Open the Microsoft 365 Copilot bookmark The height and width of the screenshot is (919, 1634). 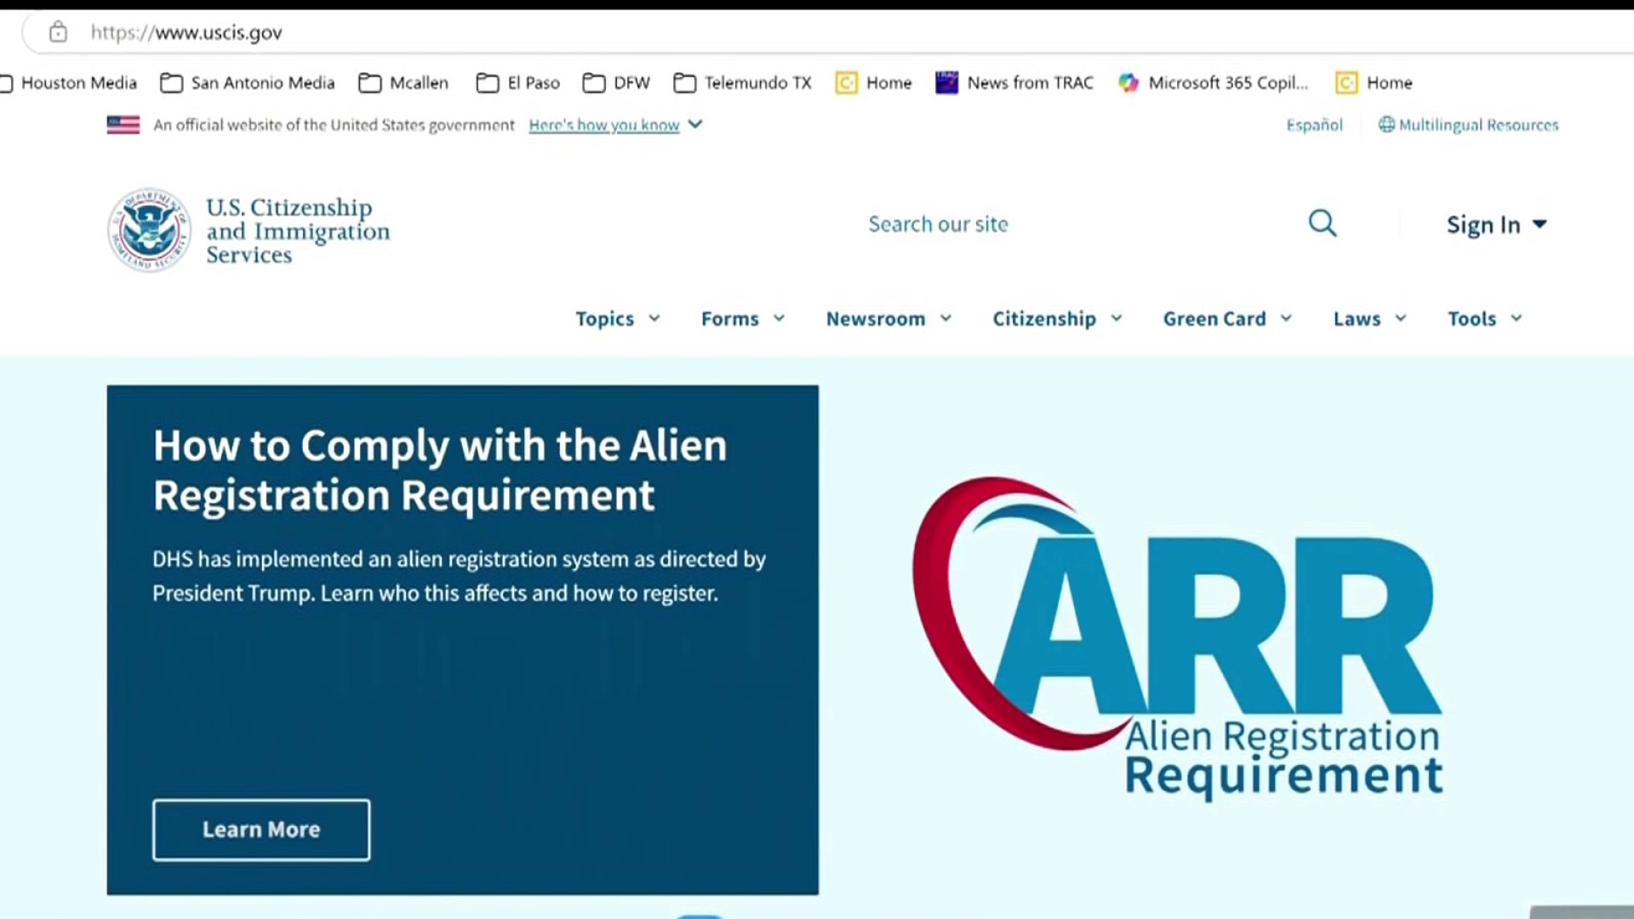[x=1213, y=83]
